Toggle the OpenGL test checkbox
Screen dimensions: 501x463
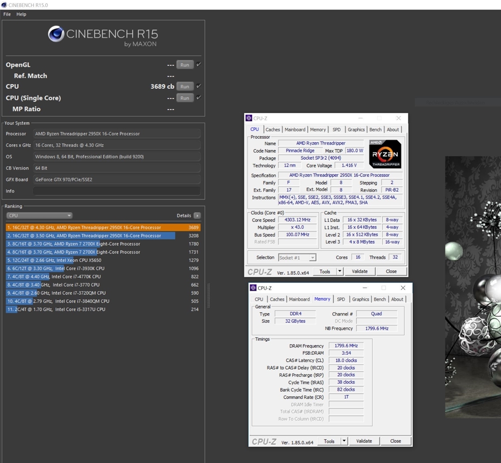pyautogui.click(x=199, y=64)
